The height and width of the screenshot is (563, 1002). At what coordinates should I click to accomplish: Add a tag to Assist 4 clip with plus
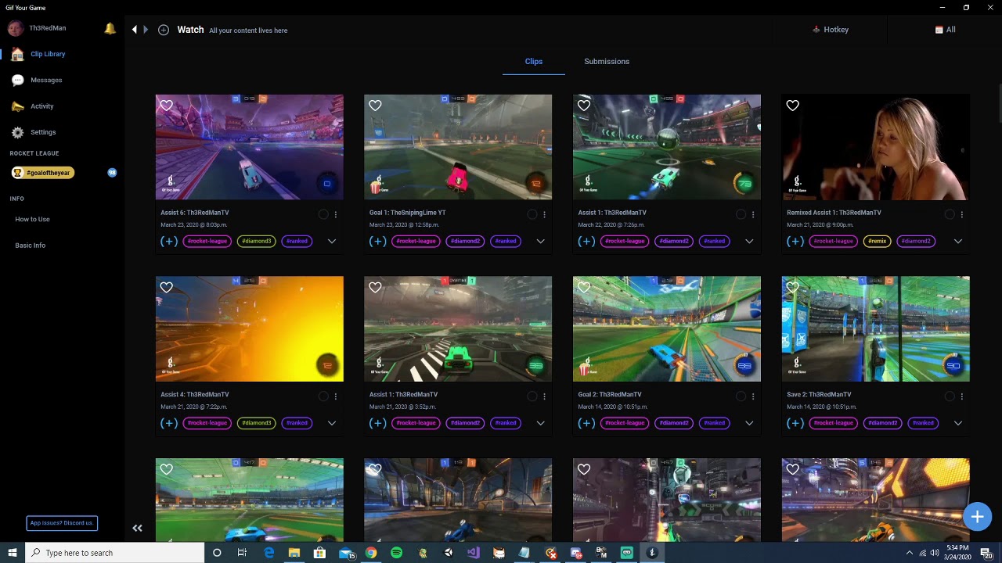click(x=168, y=423)
